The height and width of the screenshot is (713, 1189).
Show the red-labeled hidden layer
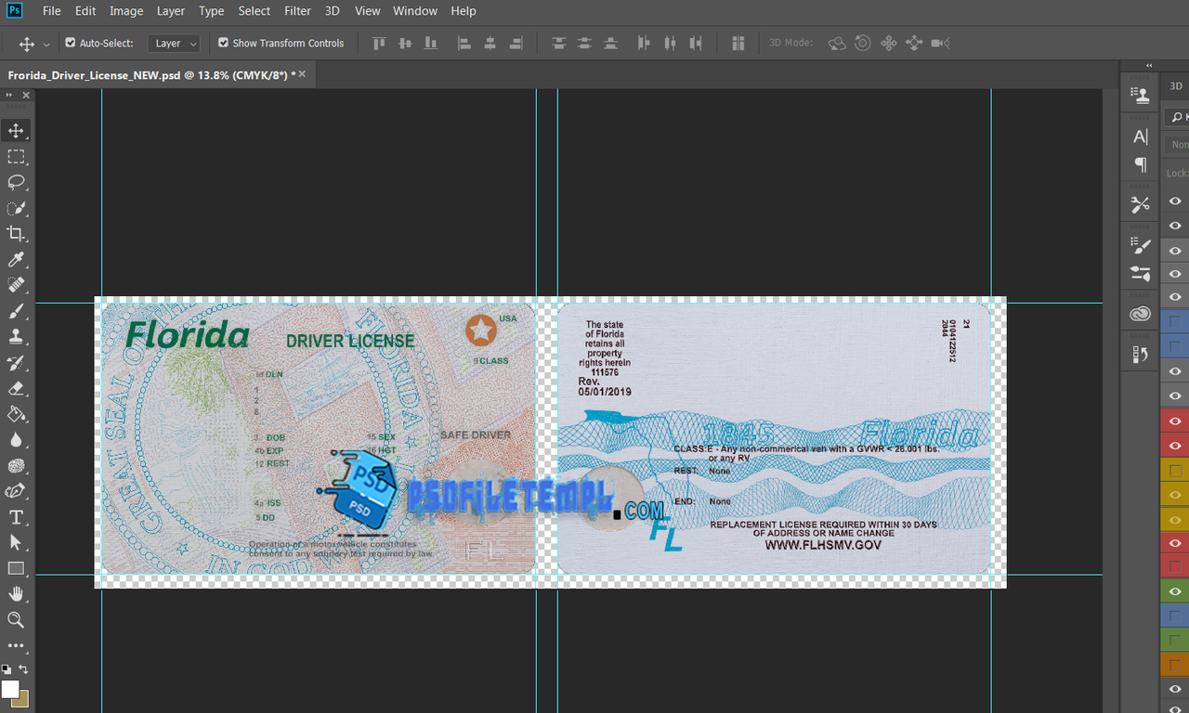click(1175, 567)
